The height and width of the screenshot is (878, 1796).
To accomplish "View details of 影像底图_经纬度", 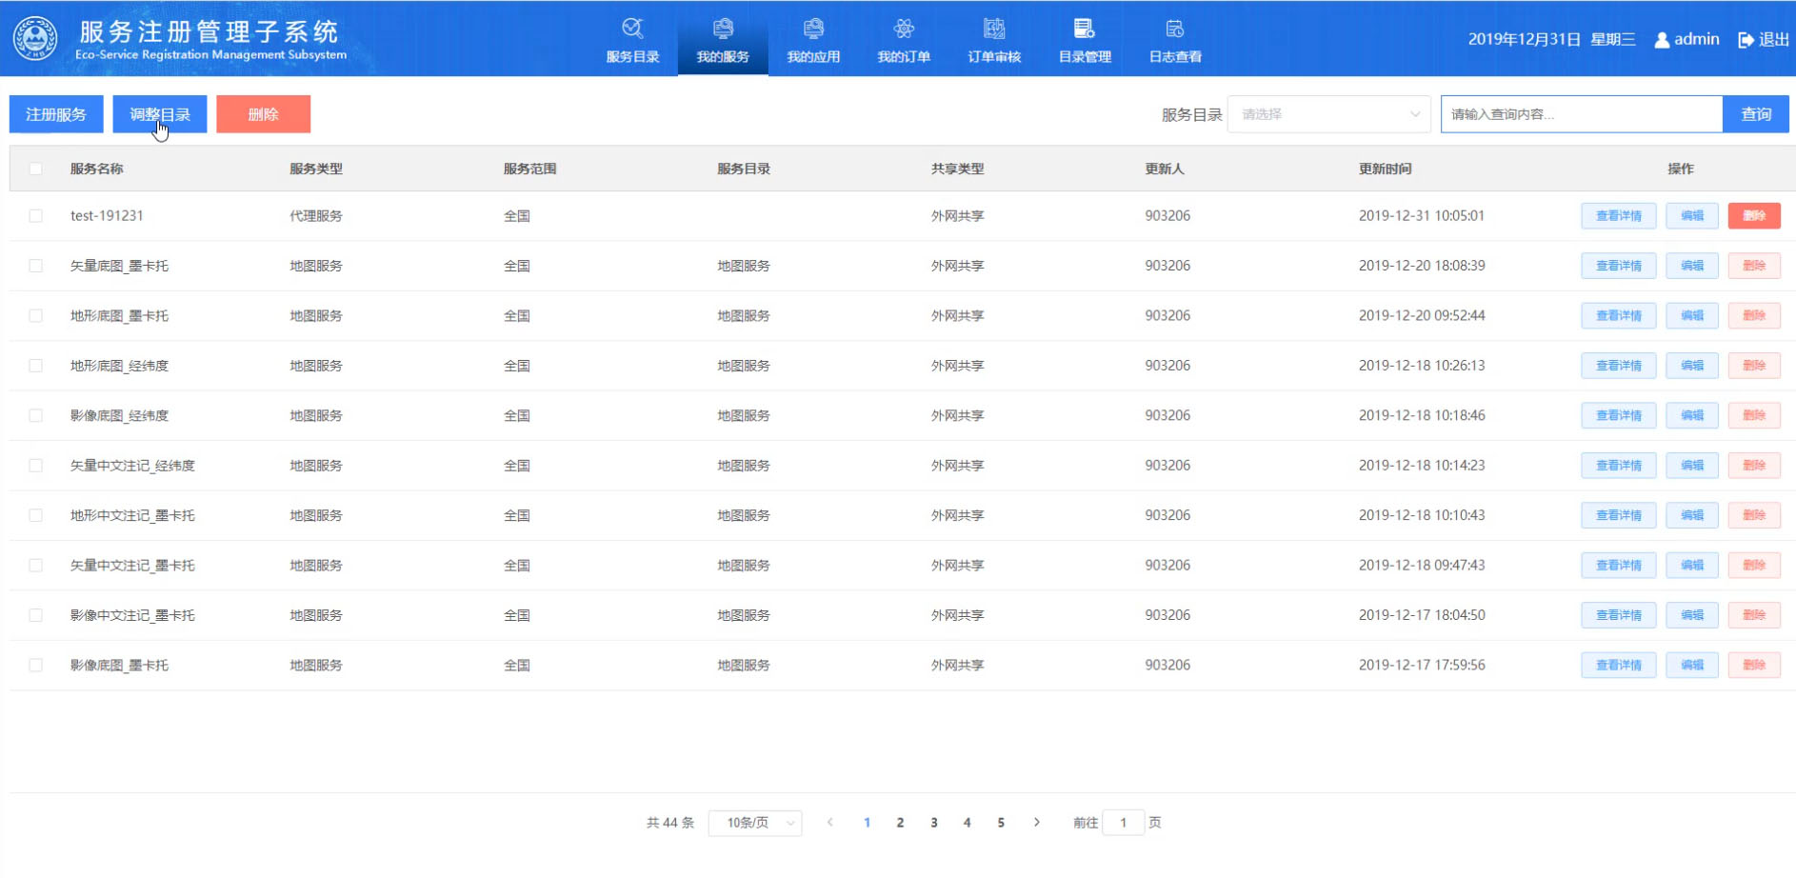I will tap(1619, 416).
